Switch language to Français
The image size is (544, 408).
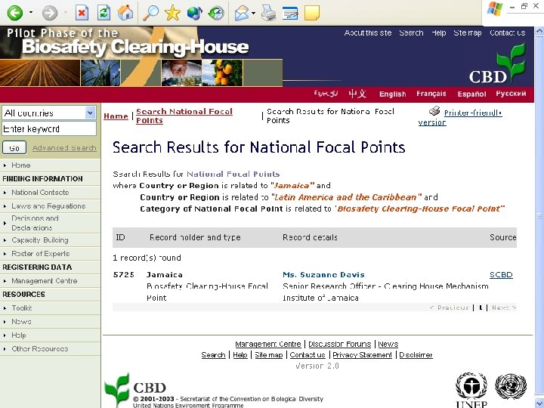tap(431, 94)
